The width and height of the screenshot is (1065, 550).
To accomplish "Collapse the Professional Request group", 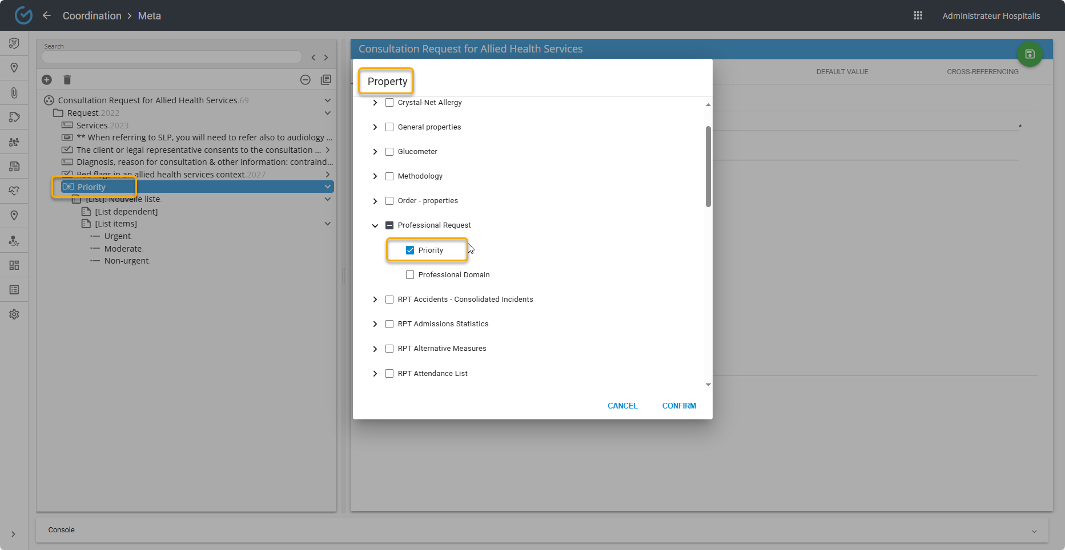I will point(375,225).
